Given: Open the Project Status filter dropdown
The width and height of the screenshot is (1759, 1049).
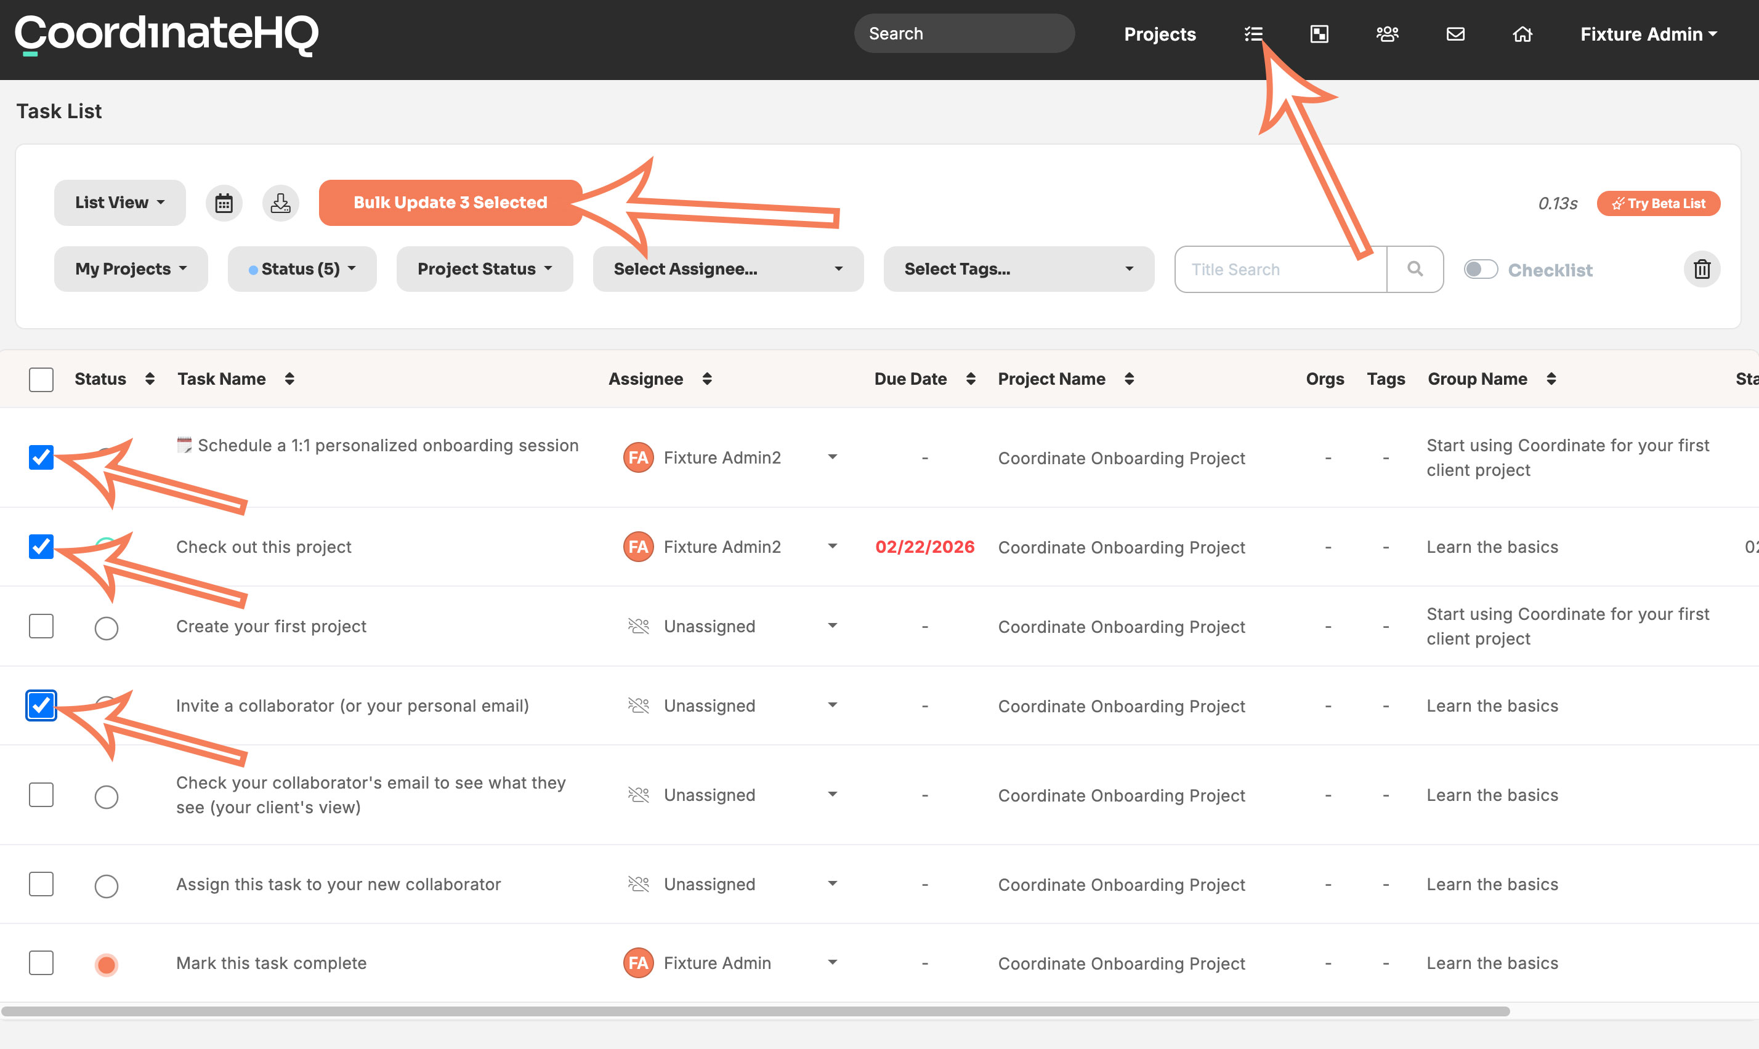Looking at the screenshot, I should 484,269.
